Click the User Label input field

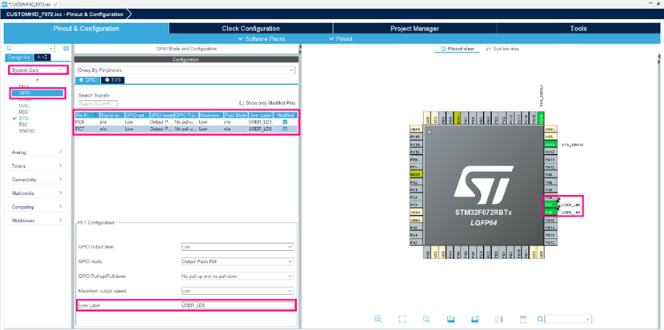(237, 305)
